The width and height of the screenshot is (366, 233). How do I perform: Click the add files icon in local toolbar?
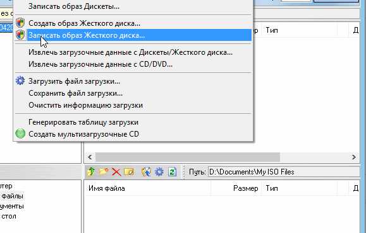pyautogui.click(x=147, y=172)
